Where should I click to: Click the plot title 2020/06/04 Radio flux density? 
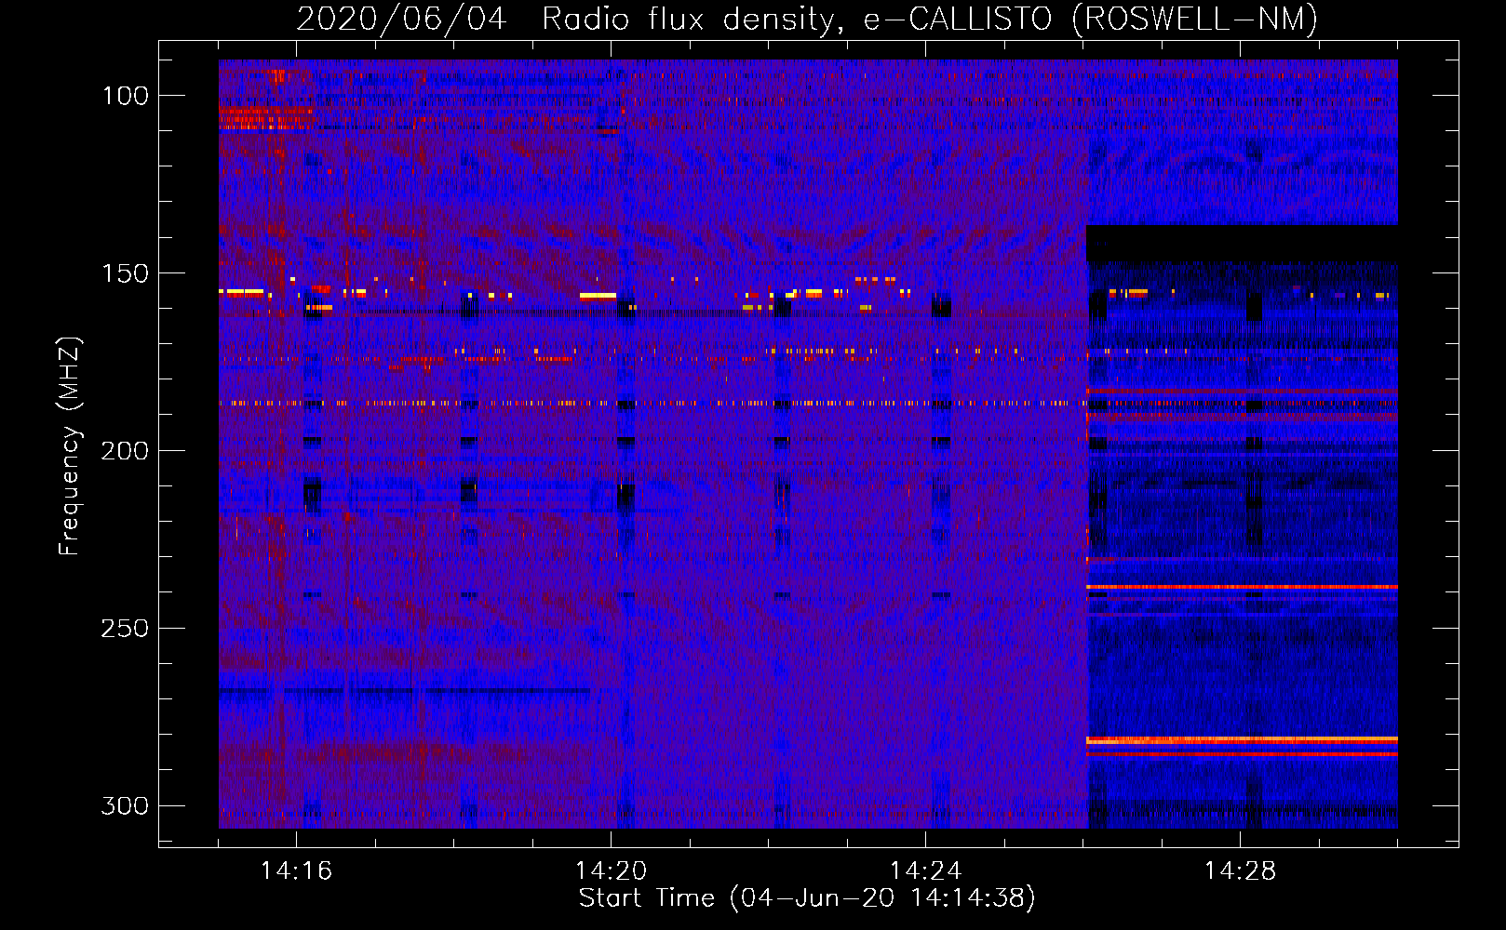click(807, 19)
